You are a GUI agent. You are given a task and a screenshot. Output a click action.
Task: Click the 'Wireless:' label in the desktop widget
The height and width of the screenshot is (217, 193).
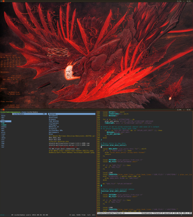tap(5, 72)
